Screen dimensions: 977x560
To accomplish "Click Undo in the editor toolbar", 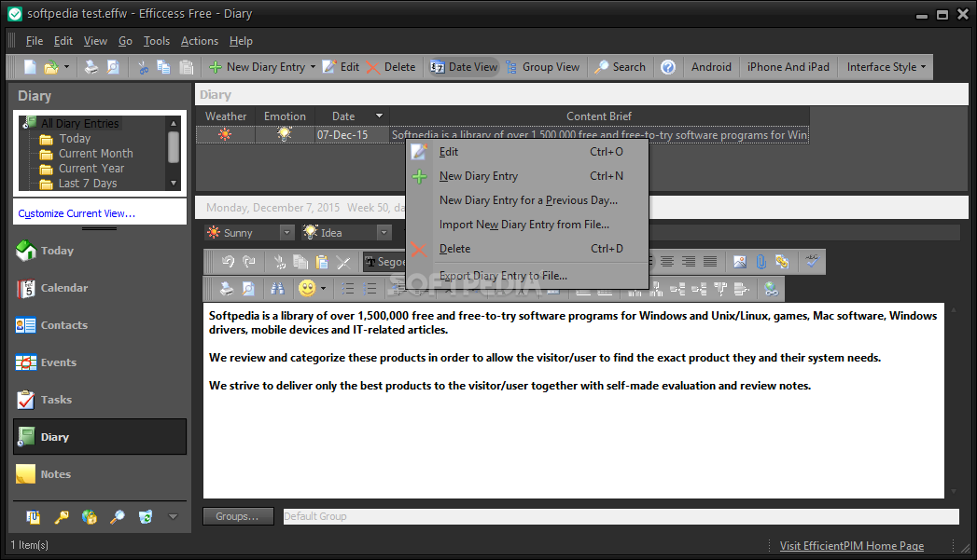I will click(228, 262).
